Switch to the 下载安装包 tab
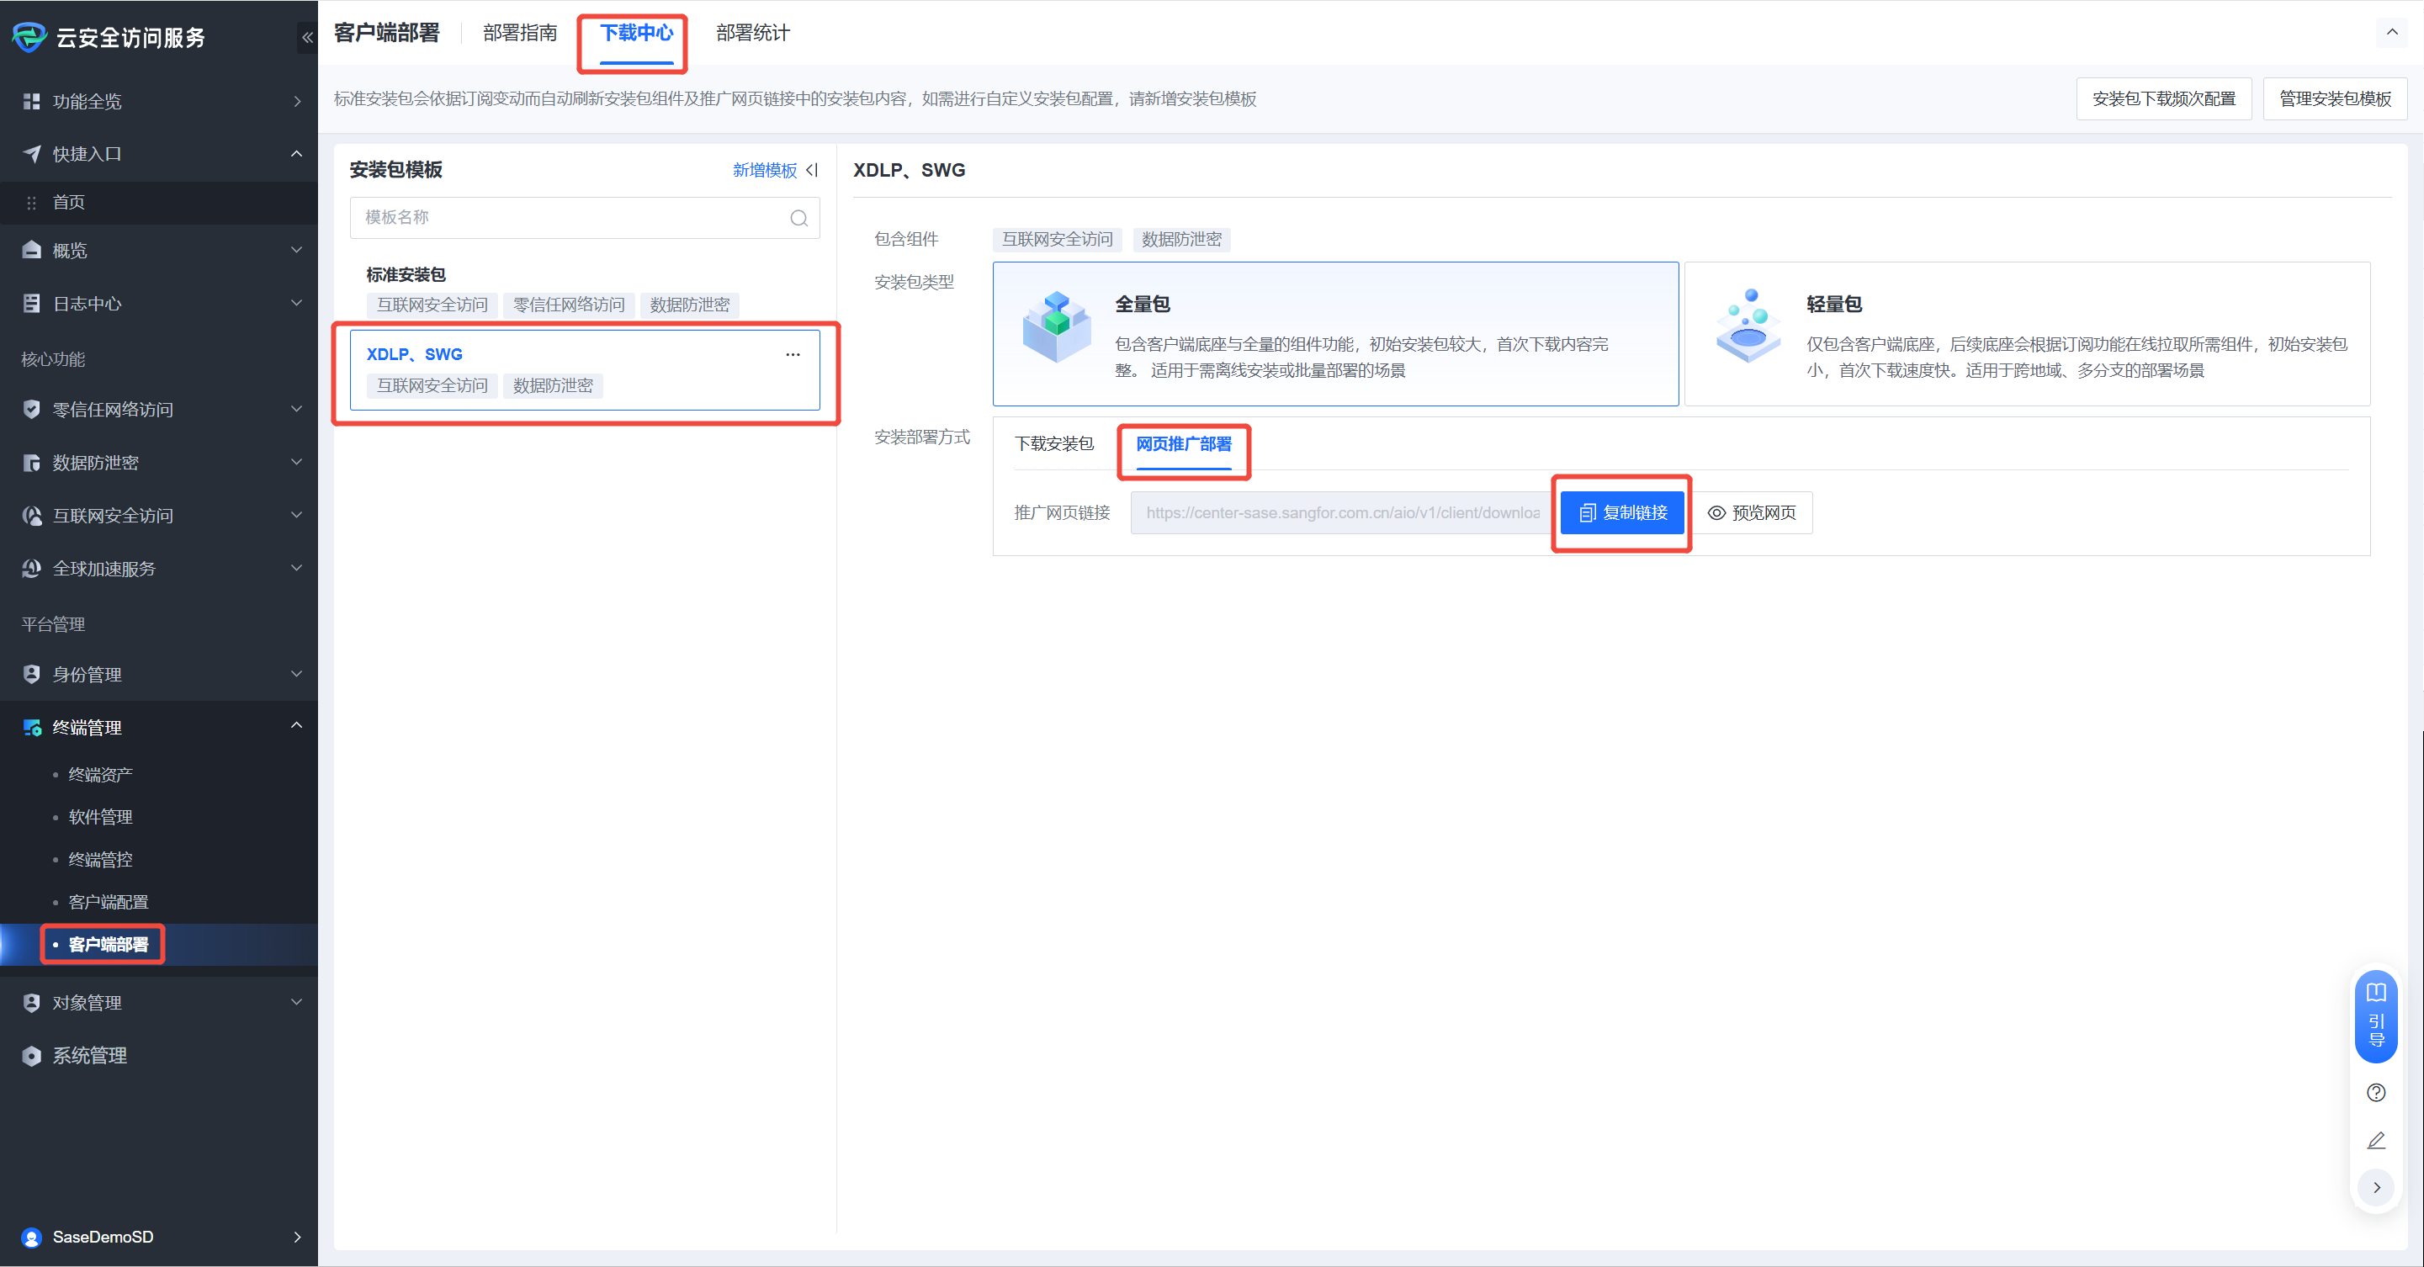This screenshot has height=1267, width=2424. (1054, 443)
